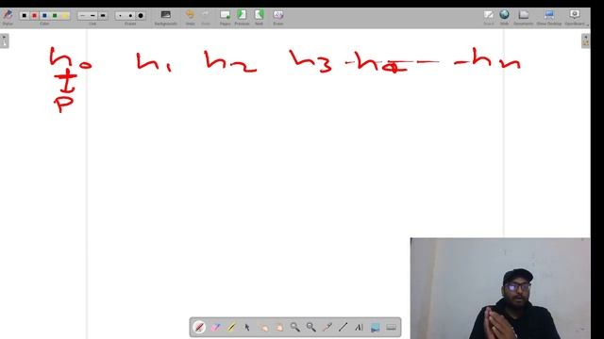604x339 pixels.
Task: Select the black pen color
Action: coord(25,16)
